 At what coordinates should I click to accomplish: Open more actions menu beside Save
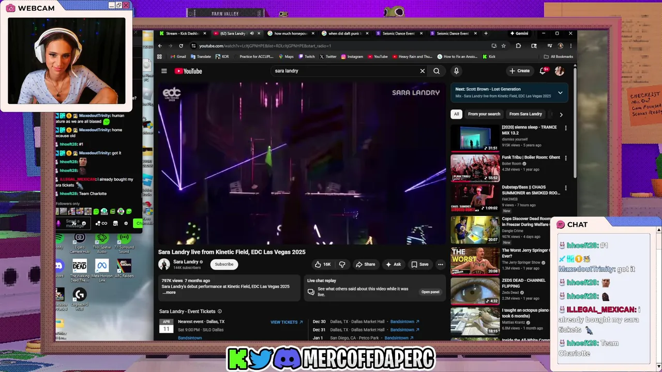click(440, 265)
